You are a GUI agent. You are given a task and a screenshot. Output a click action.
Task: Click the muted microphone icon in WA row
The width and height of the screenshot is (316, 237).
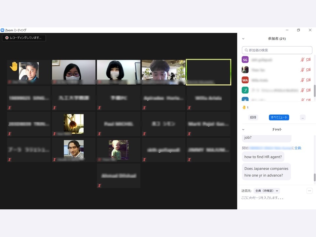[x=302, y=80]
